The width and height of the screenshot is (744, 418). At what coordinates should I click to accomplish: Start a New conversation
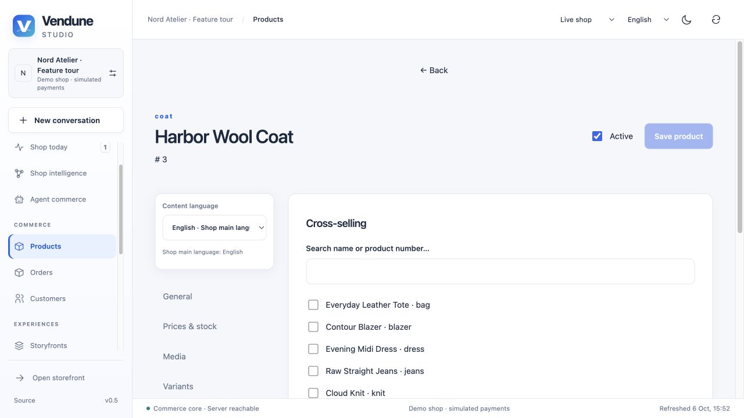(x=66, y=120)
